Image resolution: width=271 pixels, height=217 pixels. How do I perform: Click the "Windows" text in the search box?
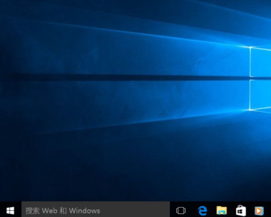[84, 211]
